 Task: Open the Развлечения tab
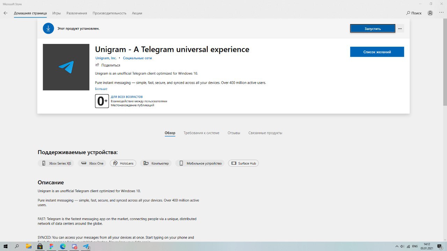(x=77, y=13)
